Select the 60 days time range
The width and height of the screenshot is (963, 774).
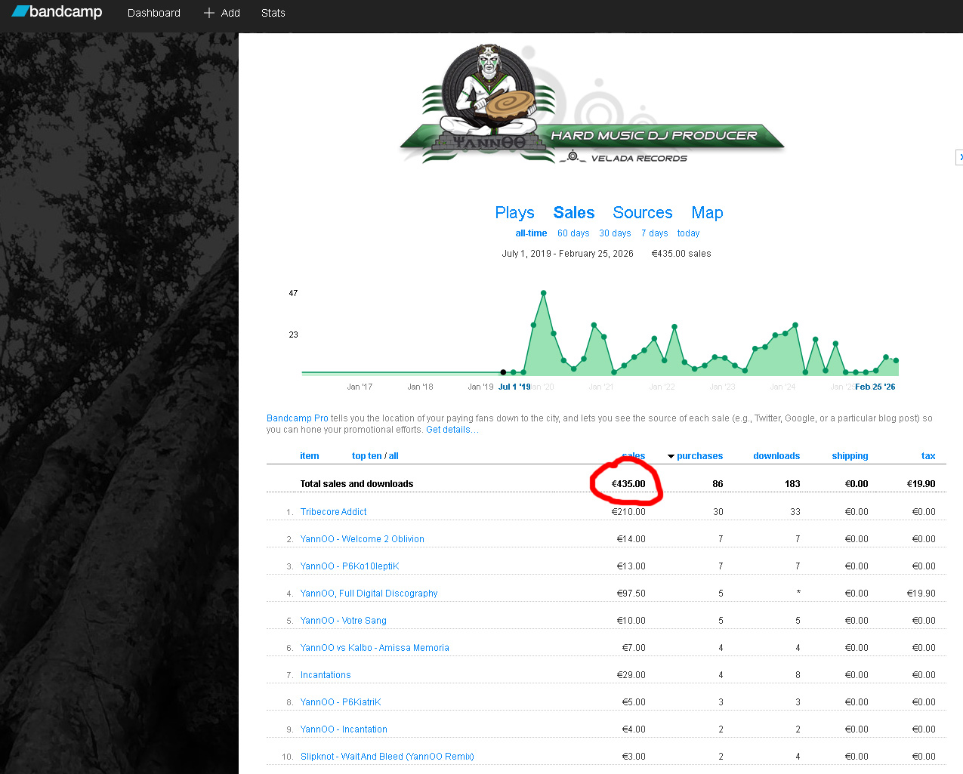tap(573, 233)
